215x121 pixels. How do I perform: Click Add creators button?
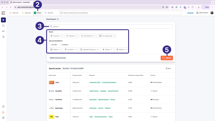click(x=202, y=13)
